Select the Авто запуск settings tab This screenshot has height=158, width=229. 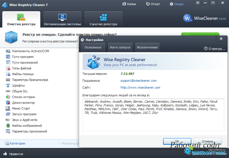(x=120, y=47)
